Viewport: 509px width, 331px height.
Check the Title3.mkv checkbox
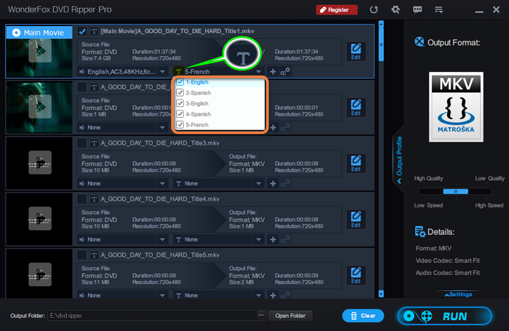pos(82,143)
